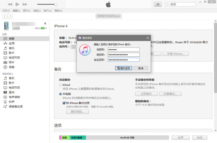Image resolution: width=217 pixels, height=143 pixels.
Task: Eject the iPhone device
Action: point(45,23)
